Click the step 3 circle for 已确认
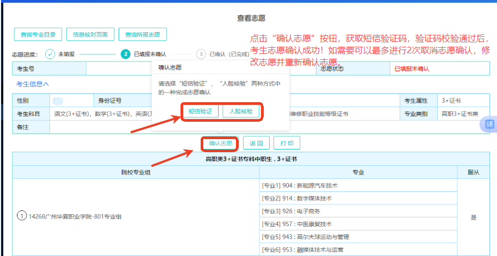Image resolution: width=497 pixels, height=256 pixels. coord(201,54)
